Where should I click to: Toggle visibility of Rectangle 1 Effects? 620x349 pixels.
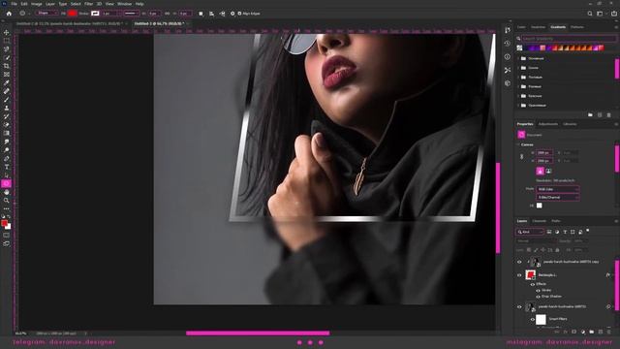[533, 284]
